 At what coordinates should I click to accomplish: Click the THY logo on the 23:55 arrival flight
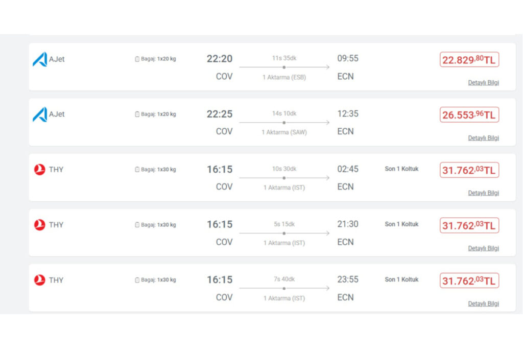point(40,280)
